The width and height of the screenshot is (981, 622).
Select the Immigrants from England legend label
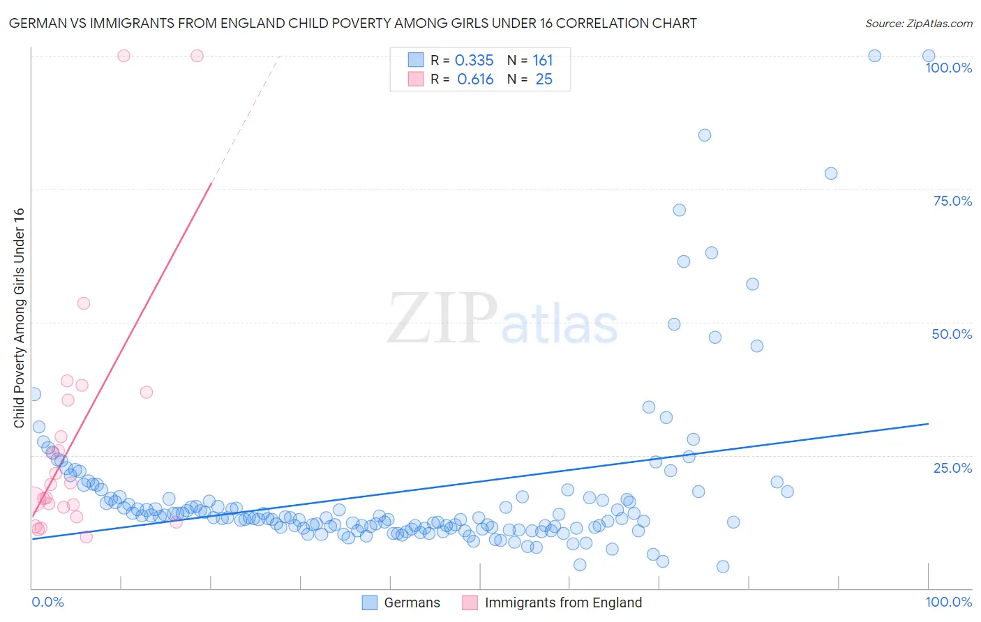563,602
